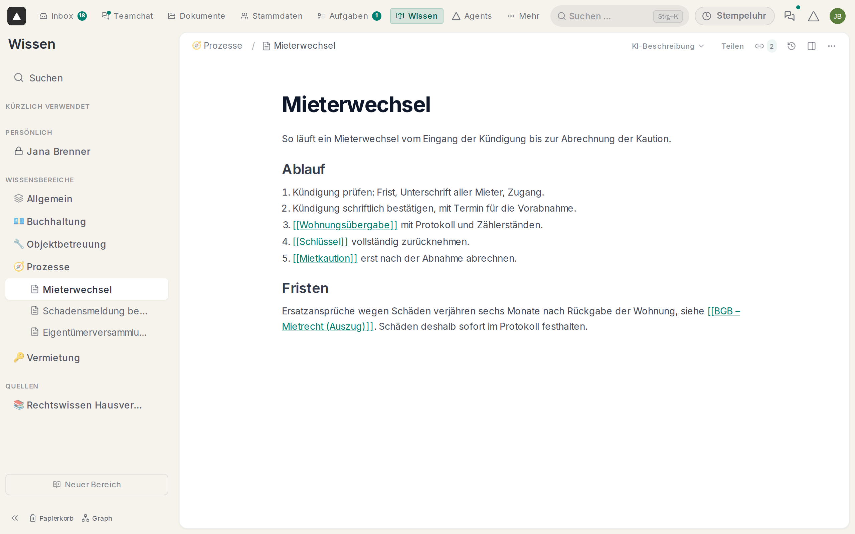Follow the Mietkaution wiki link
Screen dimensions: 855x534
click(325, 258)
